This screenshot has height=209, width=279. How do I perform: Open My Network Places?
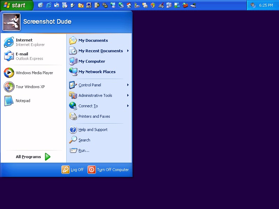coord(97,72)
